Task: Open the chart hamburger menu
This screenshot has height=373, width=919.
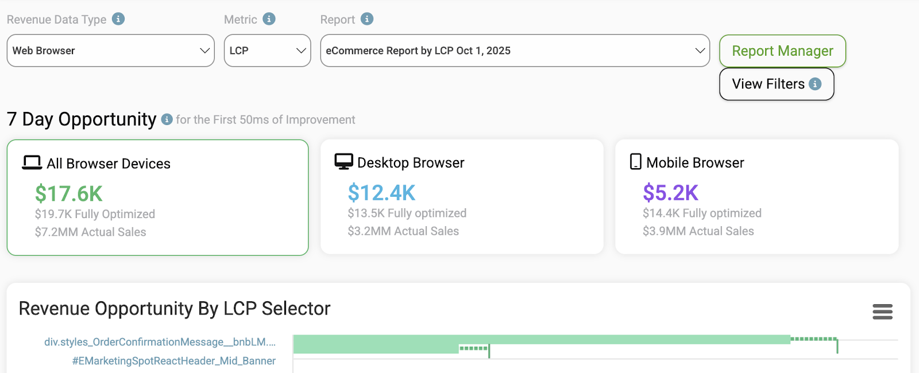Action: [882, 312]
